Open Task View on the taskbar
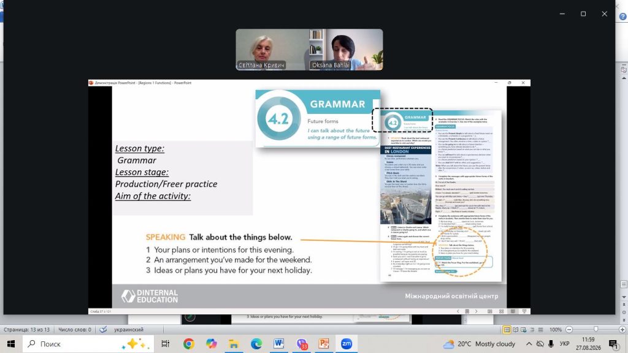The image size is (628, 353). tap(165, 344)
